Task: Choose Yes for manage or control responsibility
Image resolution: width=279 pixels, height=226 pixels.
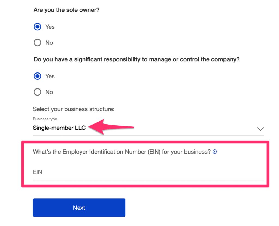Action: click(x=37, y=76)
